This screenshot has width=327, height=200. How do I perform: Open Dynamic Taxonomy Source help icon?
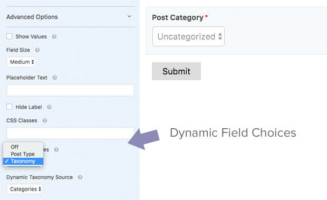click(x=80, y=177)
